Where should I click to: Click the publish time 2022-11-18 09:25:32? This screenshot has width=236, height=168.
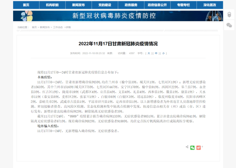point(94,53)
